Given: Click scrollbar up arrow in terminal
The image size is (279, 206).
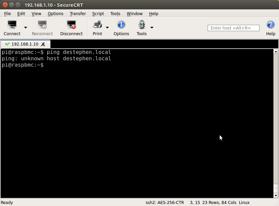Looking at the screenshot, I should pyautogui.click(x=276, y=52).
